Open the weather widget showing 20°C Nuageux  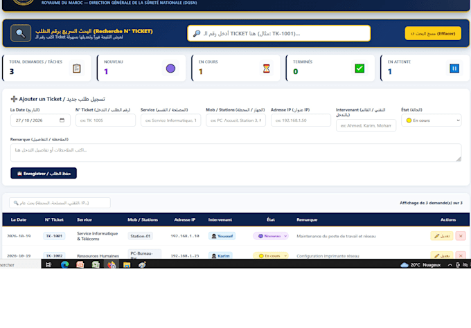pyautogui.click(x=420, y=264)
